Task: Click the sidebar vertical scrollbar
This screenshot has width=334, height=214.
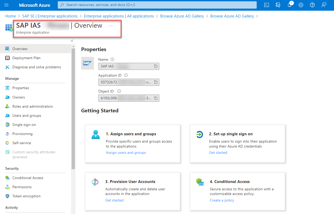Action: tap(73, 109)
